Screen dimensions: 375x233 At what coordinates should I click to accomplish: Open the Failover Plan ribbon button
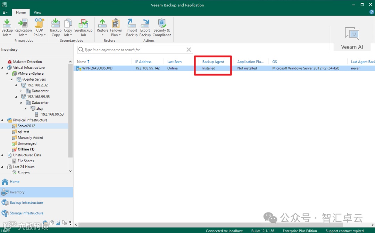coord(116,28)
